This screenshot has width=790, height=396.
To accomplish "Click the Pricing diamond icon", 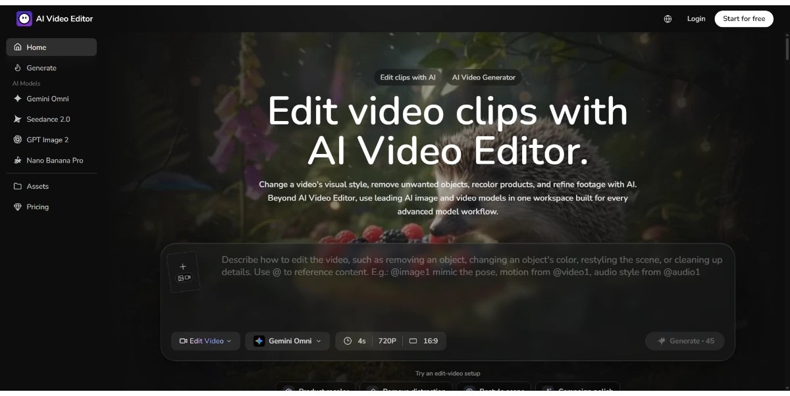I will [18, 207].
